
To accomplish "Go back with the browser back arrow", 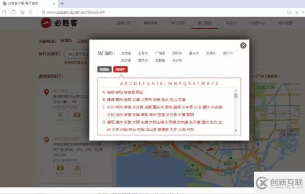I will tap(30, 12).
